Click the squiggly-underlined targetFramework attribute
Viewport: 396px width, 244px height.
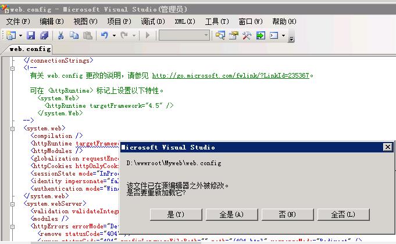[97, 144]
